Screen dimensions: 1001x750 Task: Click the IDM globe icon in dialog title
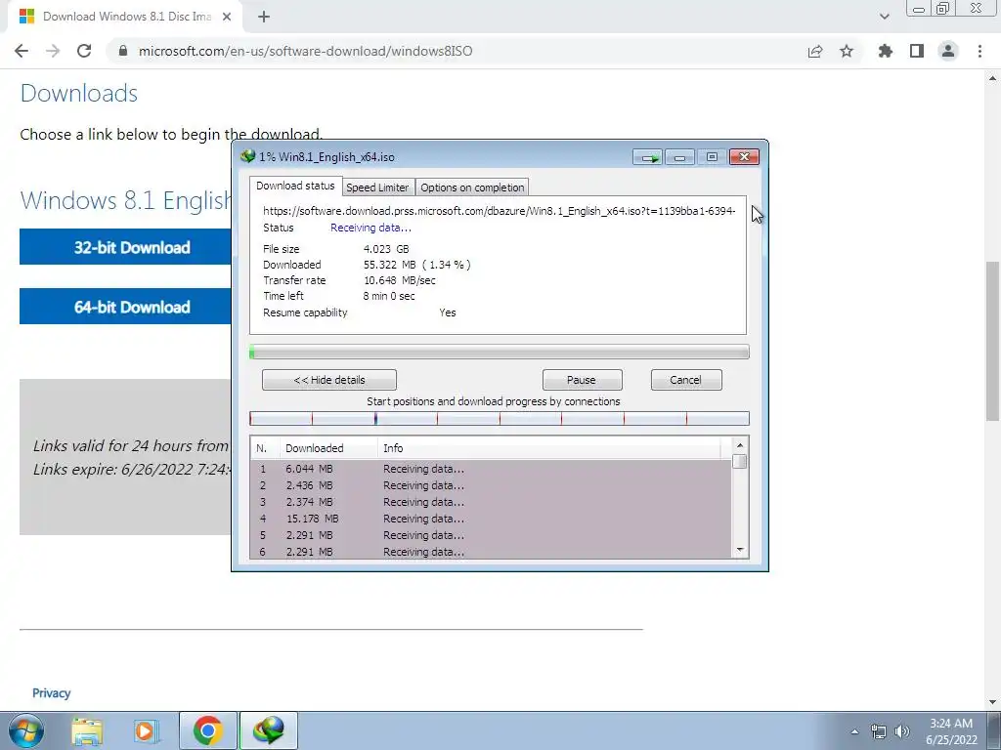tap(247, 156)
